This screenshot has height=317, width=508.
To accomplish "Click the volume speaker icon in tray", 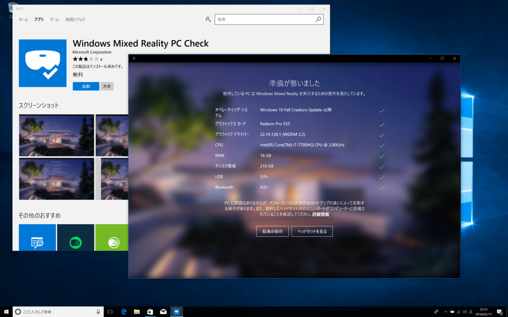I will click(465, 312).
